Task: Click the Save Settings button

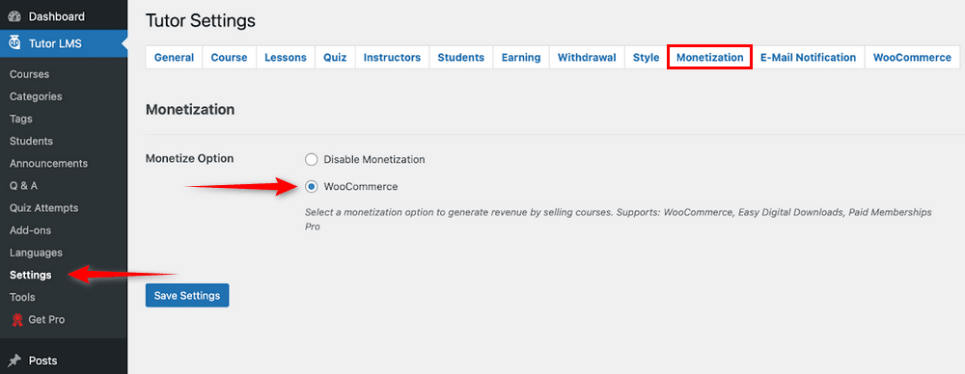Action: pyautogui.click(x=187, y=295)
